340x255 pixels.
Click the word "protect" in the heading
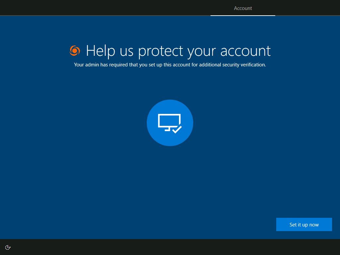(x=161, y=51)
